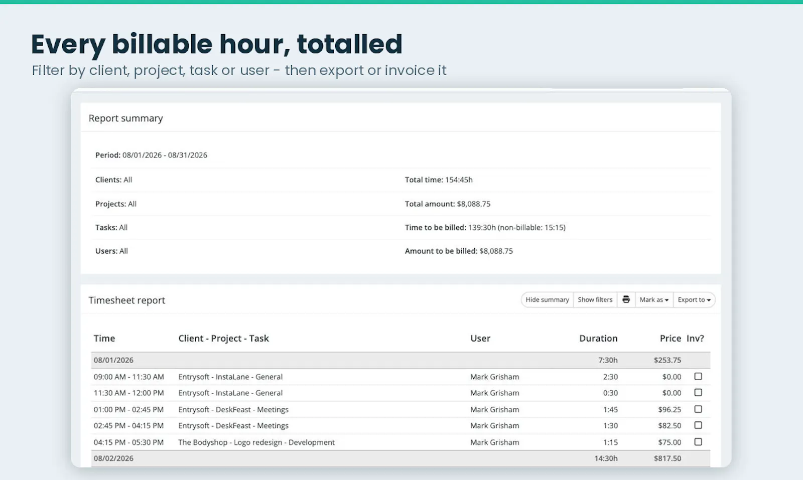The height and width of the screenshot is (480, 803).
Task: Show filters for the timesheet report
Action: tap(595, 299)
